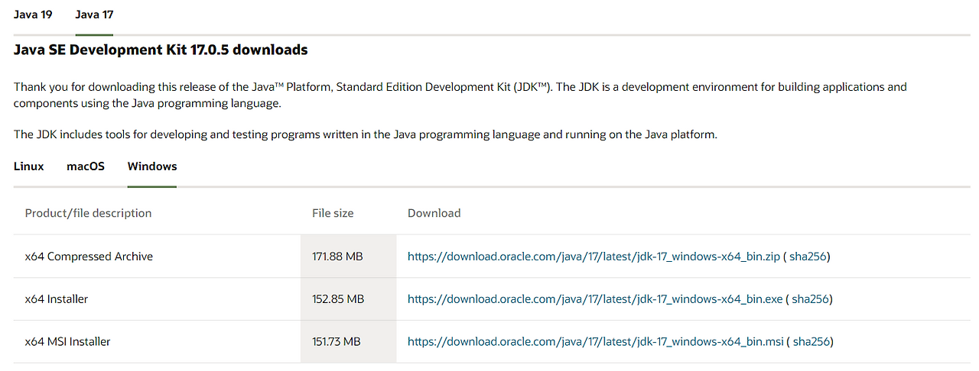The height and width of the screenshot is (371, 979).
Task: Click the paragraph starting 'Thank you for downloading'
Action: (x=460, y=95)
